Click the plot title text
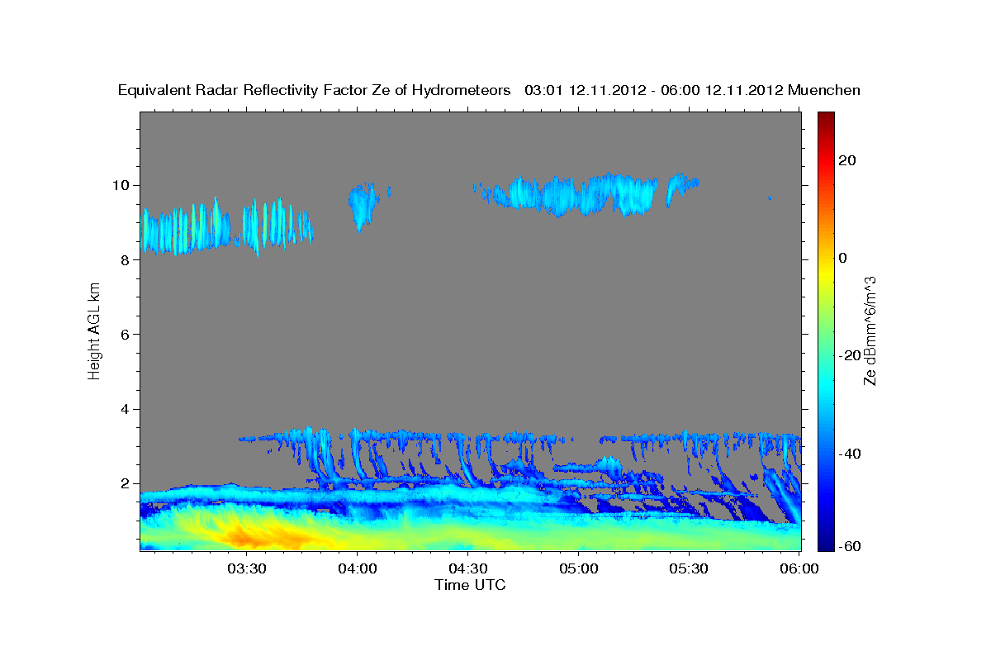This screenshot has height=661, width=991. click(489, 90)
